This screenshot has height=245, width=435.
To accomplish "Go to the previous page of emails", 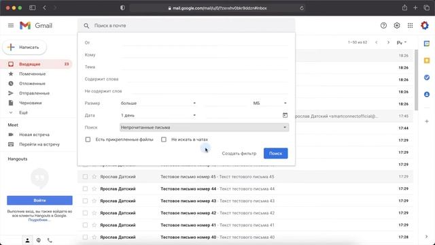I will coord(376,42).
